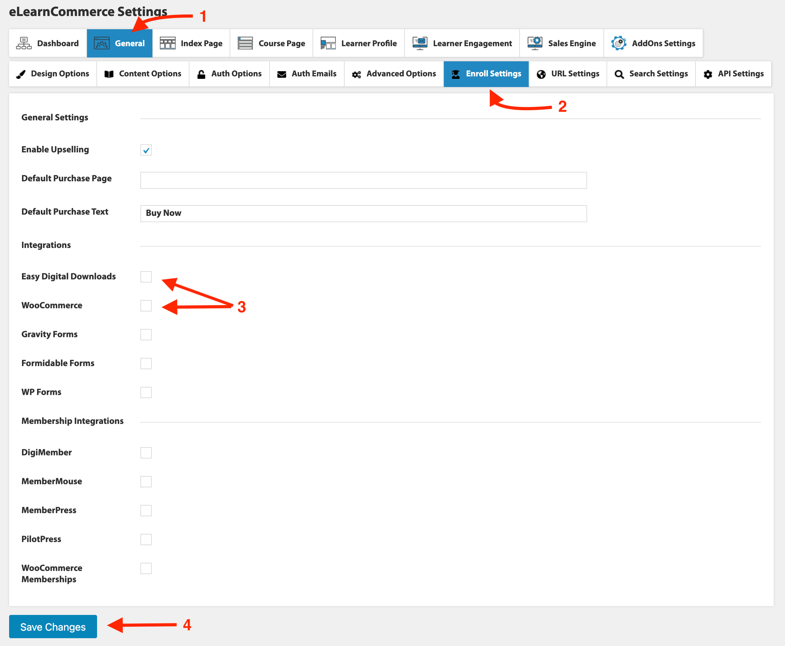785x646 pixels.
Task: Switch to the Index Page tab
Action: (x=191, y=43)
